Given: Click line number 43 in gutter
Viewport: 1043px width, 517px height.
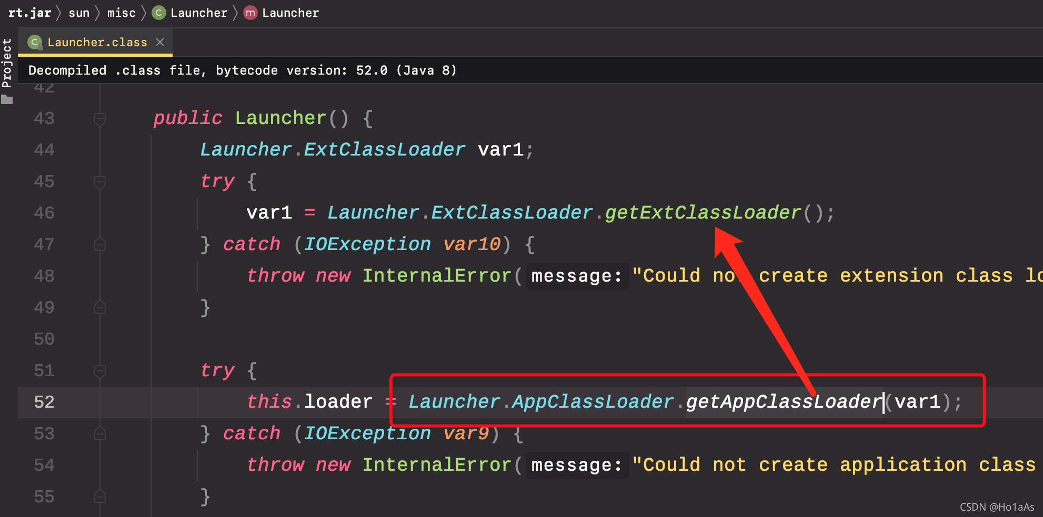Looking at the screenshot, I should pos(44,118).
